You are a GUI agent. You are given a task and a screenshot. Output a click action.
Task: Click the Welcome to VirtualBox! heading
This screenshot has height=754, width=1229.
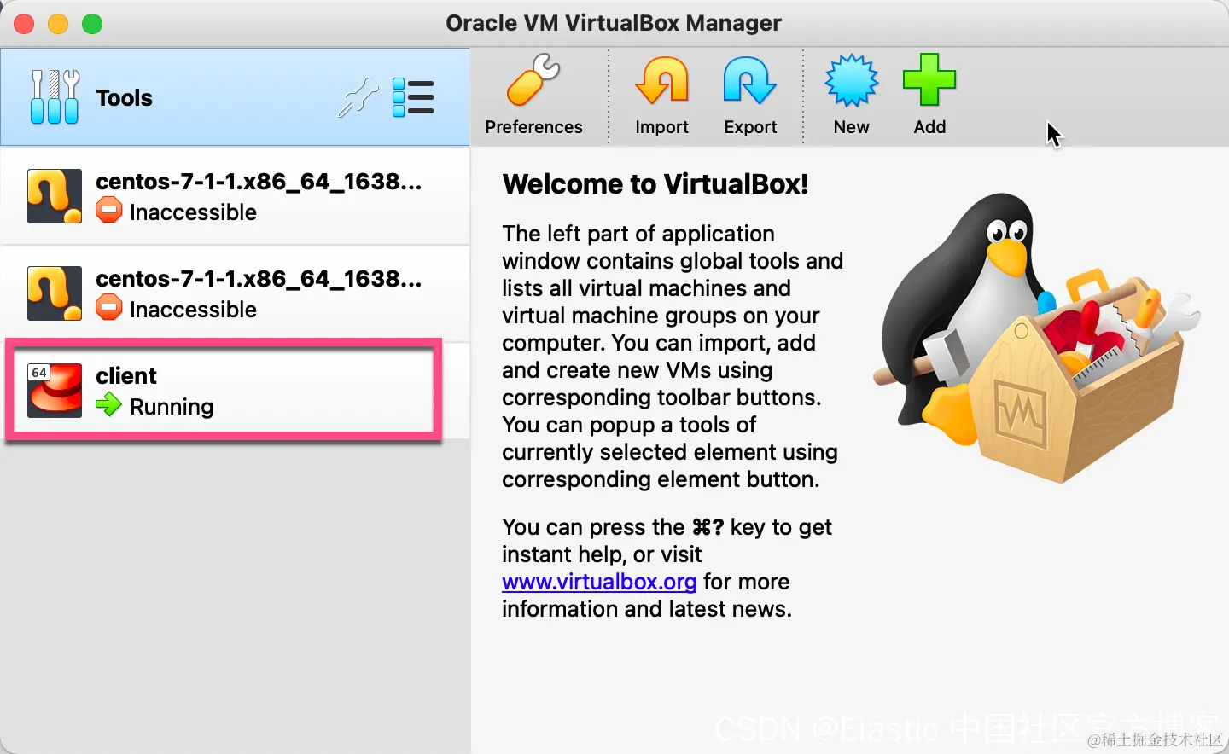click(655, 184)
